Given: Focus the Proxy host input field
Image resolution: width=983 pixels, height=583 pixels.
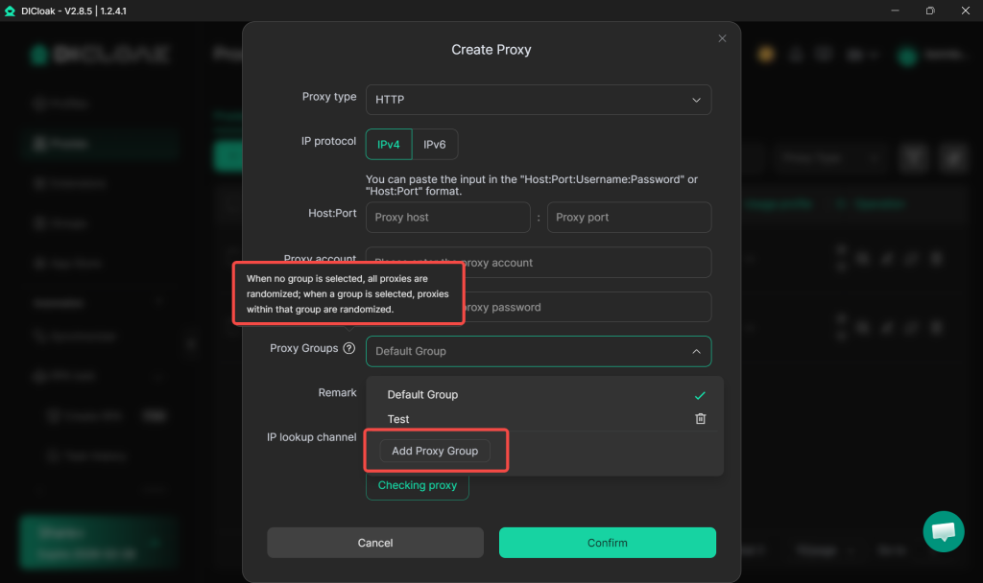Looking at the screenshot, I should tap(447, 218).
